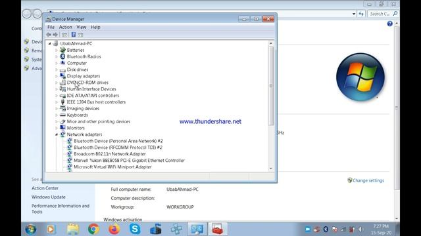This screenshot has width=421, height=236.
Task: Click the Batteries category icon
Action: 62,50
